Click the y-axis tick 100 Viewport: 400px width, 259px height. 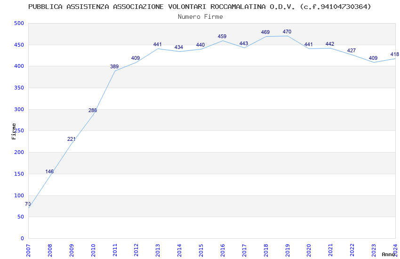coord(19,195)
